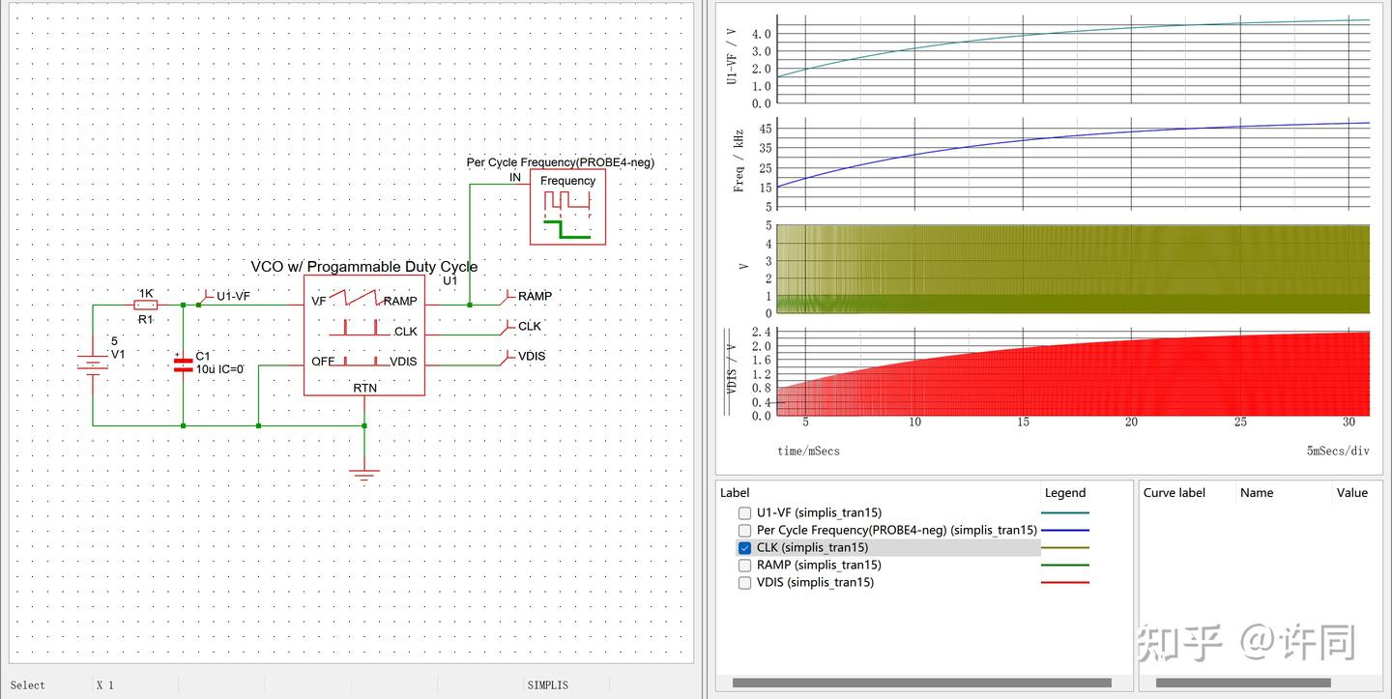Select Per Cycle Frequency legend entry

coord(896,531)
